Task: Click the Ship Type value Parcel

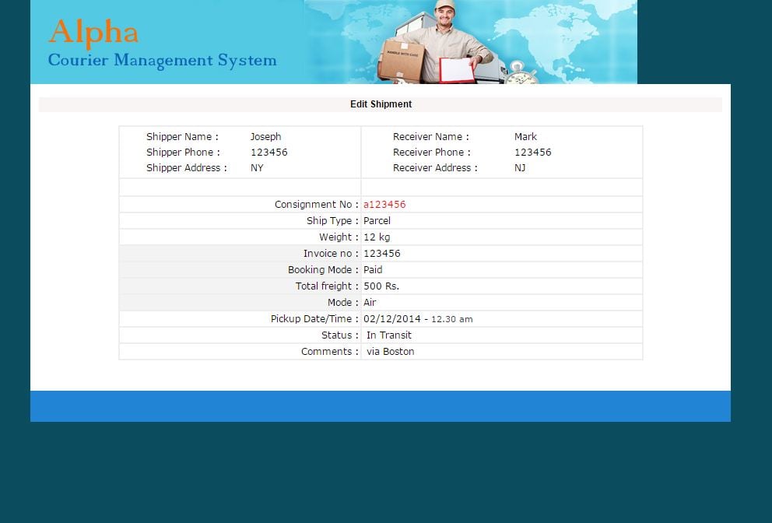Action: (377, 220)
